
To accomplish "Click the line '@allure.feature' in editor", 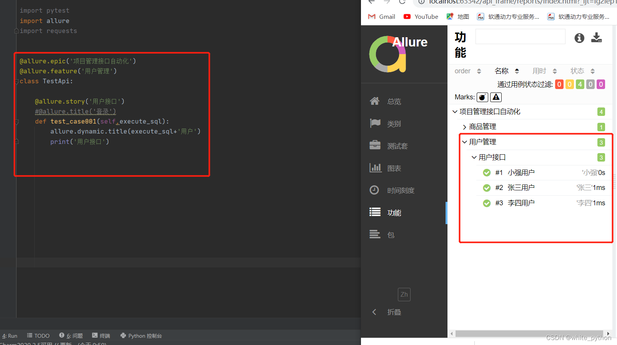I will [68, 71].
